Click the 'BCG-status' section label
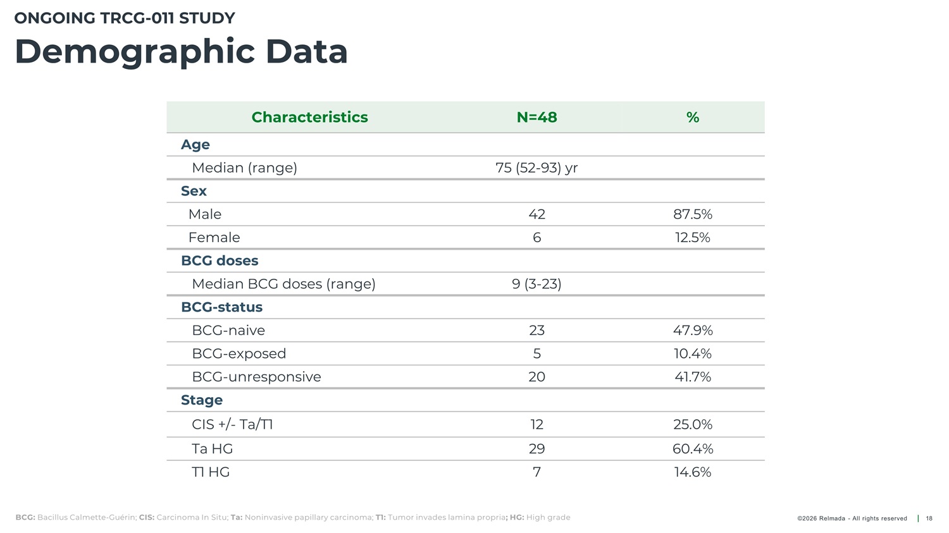 tap(221, 307)
